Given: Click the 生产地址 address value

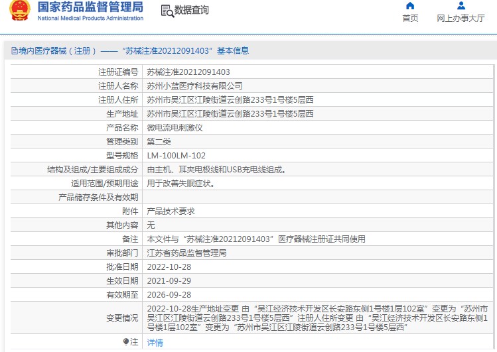Looking at the screenshot, I should 230,114.
